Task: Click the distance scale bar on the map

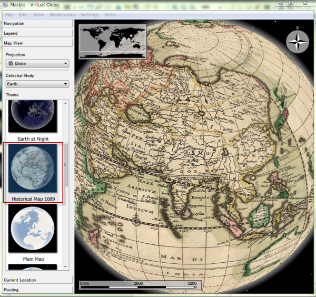Action: coord(138,287)
